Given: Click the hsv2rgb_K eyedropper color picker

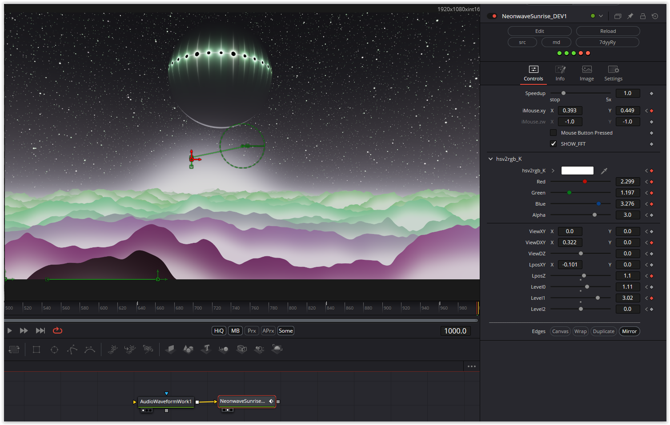Looking at the screenshot, I should [604, 171].
